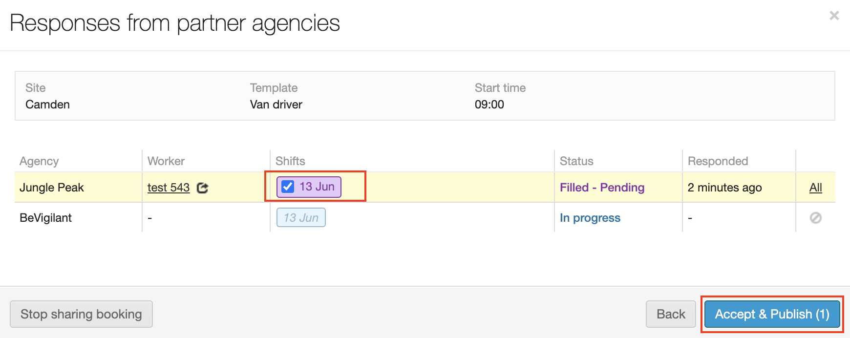Viewport: 850px width, 338px height.
Task: Open the test 543 worker link
Action: [169, 188]
